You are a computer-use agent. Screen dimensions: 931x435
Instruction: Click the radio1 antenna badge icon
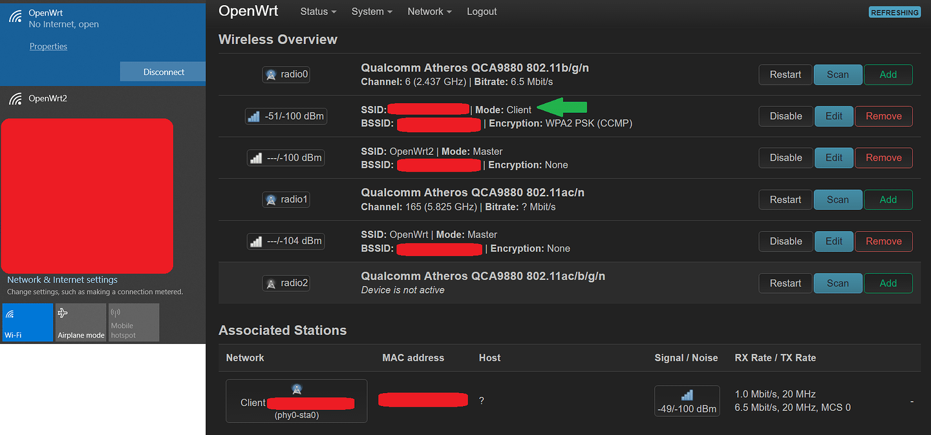pos(286,200)
